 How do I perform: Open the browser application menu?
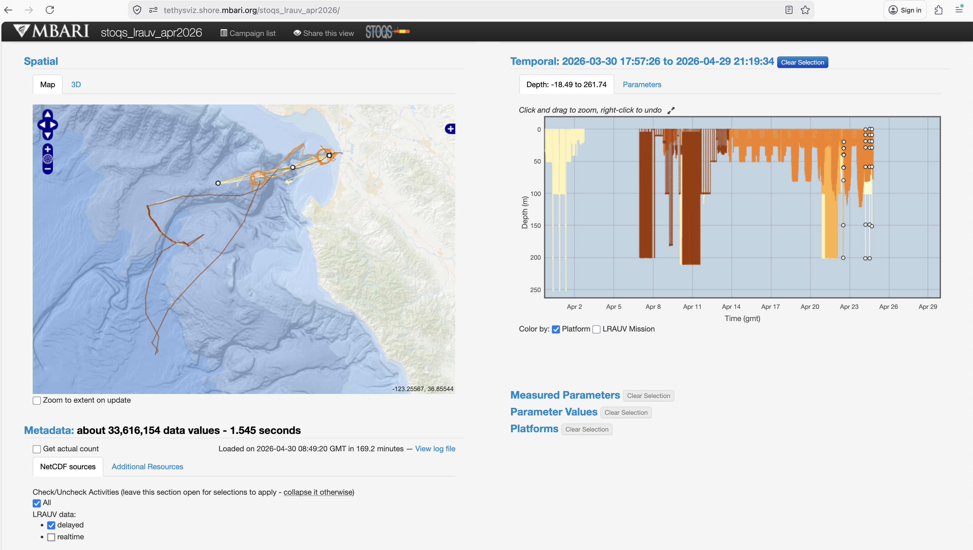point(959,10)
